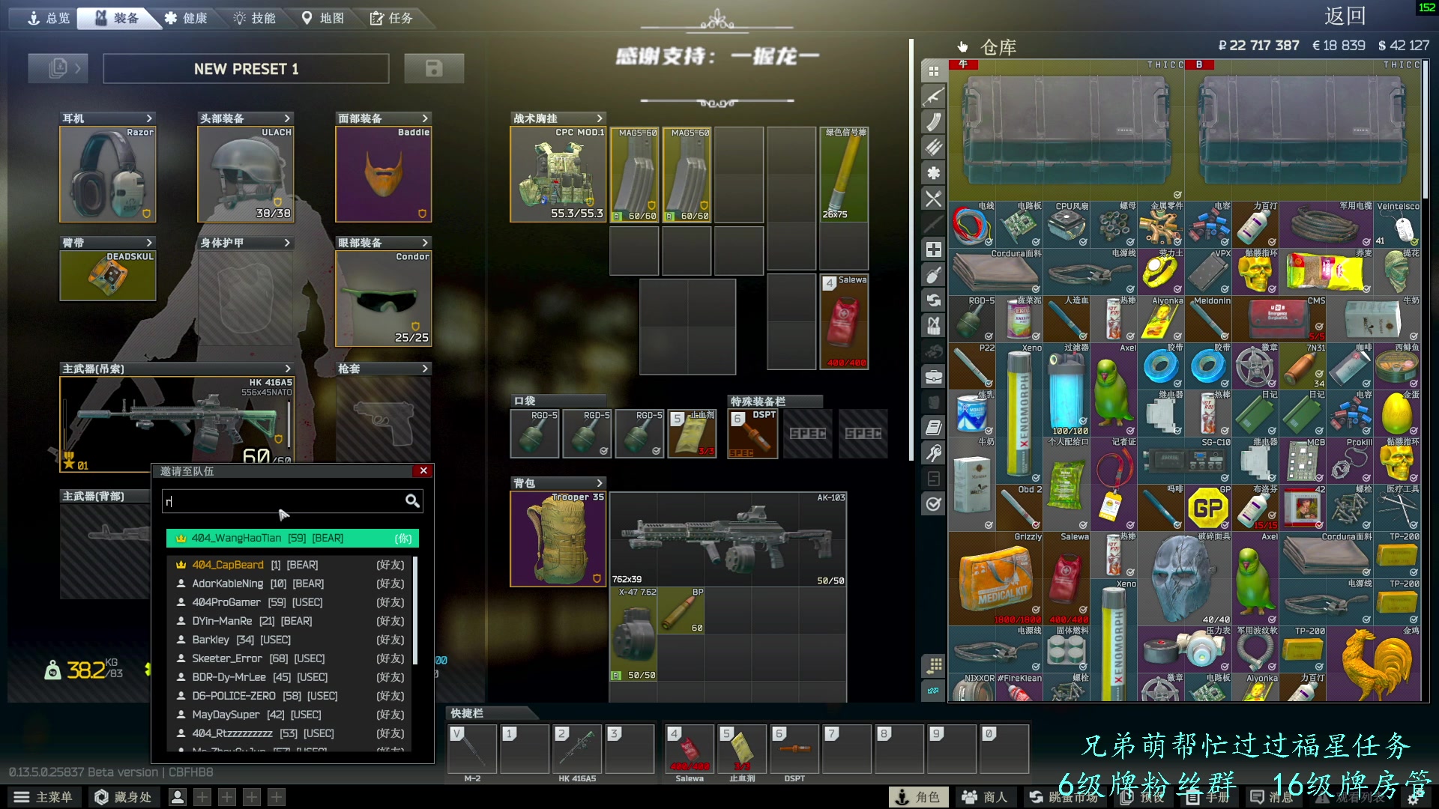Close the 邀请至队伍 invite dialog
This screenshot has width=1439, height=809.
coord(423,470)
